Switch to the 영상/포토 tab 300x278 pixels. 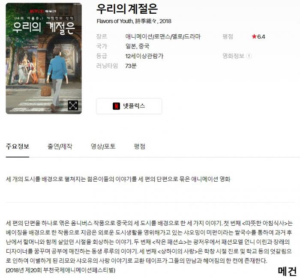[x=103, y=146]
